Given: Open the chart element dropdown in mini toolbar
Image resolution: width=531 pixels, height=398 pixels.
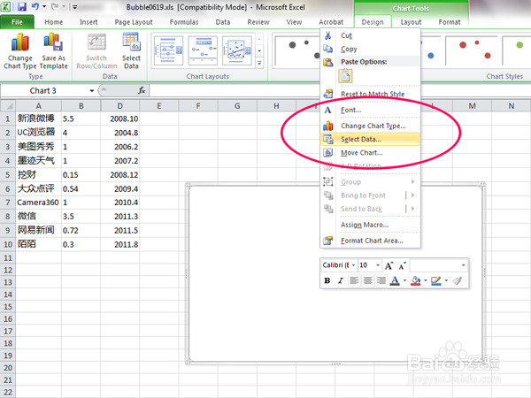Looking at the screenshot, I should pyautogui.click(x=463, y=265).
